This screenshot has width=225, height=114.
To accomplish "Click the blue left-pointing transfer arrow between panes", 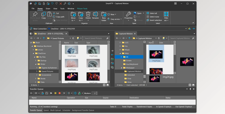I will point(112,55).
